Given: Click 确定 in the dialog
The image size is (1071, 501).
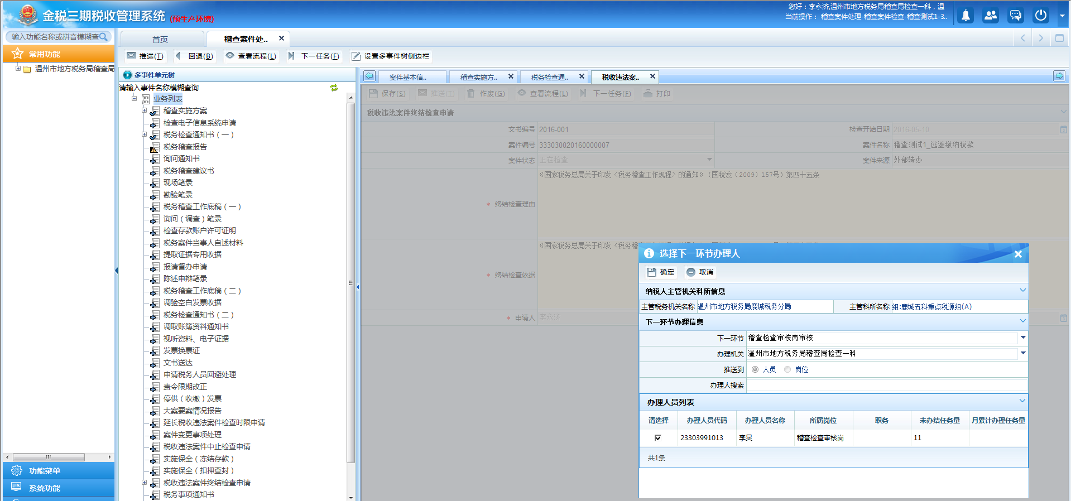Looking at the screenshot, I should 661,272.
